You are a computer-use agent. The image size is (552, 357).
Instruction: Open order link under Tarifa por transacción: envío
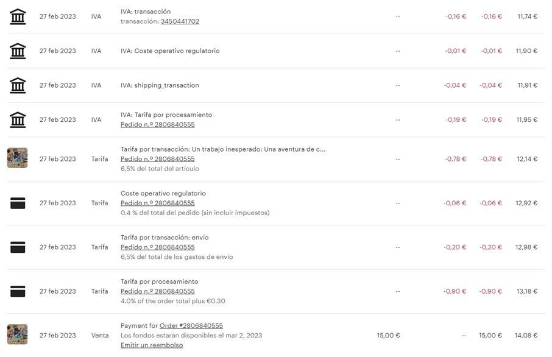(x=157, y=247)
